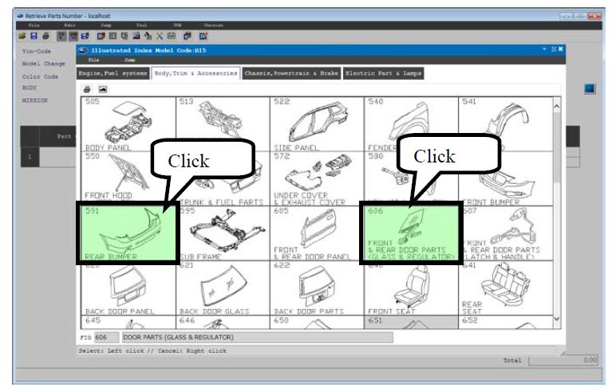Open the Edit menu
The image size is (616, 391).
click(x=69, y=25)
